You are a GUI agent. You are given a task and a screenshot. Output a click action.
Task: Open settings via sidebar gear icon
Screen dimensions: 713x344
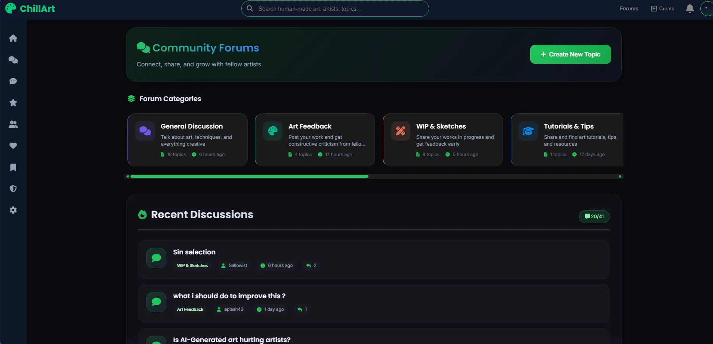(x=13, y=210)
